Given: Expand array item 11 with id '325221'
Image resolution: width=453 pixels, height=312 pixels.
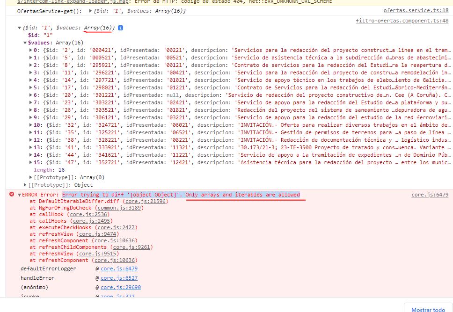Looking at the screenshot, I should pyautogui.click(x=30, y=132).
